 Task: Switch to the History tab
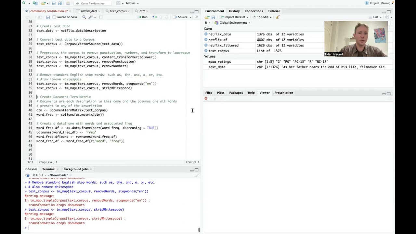click(x=234, y=11)
